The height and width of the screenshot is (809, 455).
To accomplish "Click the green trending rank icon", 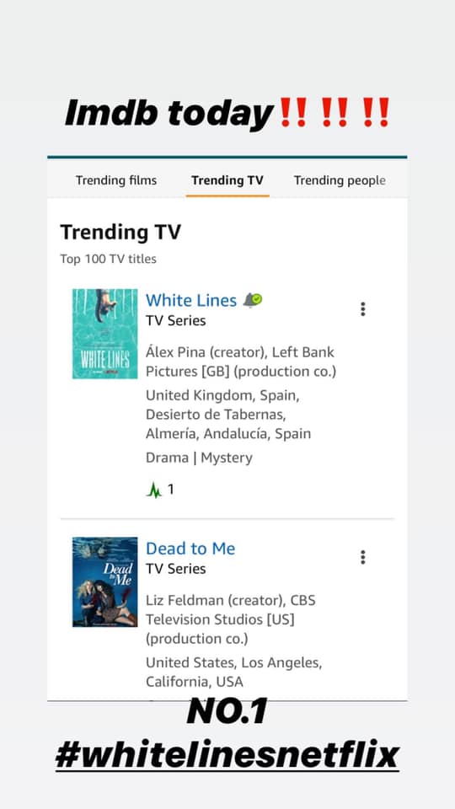I will click(x=153, y=490).
